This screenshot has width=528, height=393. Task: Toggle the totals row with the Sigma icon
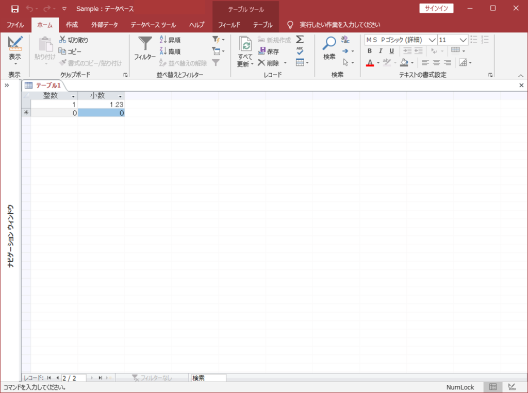[300, 40]
